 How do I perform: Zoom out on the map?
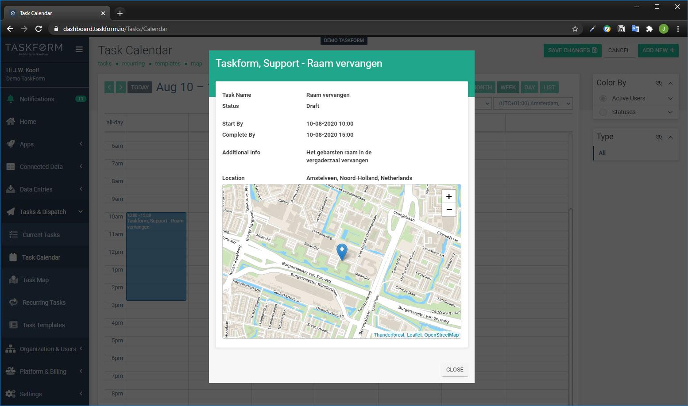(449, 210)
